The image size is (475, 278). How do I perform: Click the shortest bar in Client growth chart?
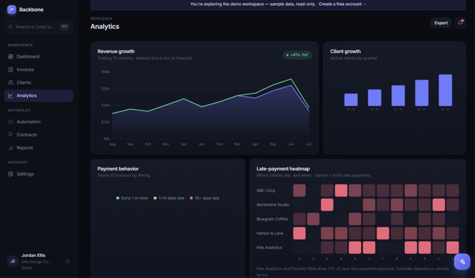click(x=351, y=100)
